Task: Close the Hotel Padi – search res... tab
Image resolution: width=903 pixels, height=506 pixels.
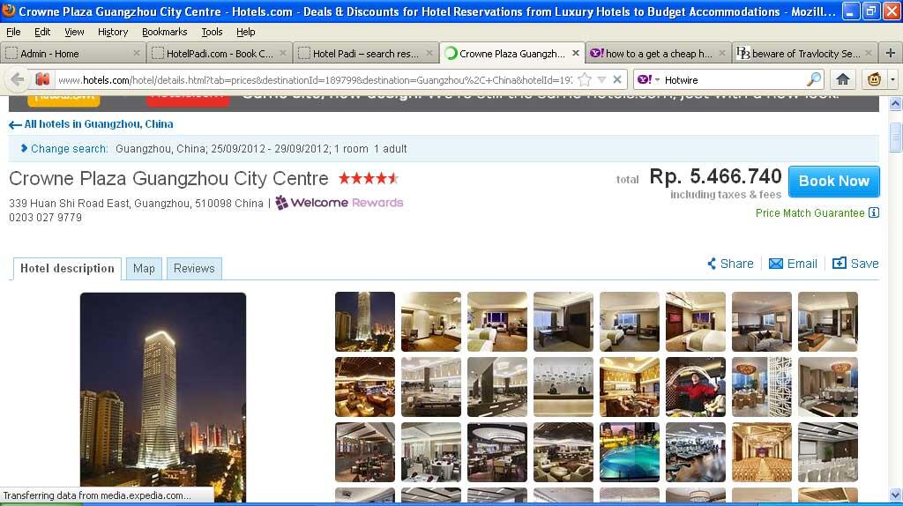Action: coord(429,53)
